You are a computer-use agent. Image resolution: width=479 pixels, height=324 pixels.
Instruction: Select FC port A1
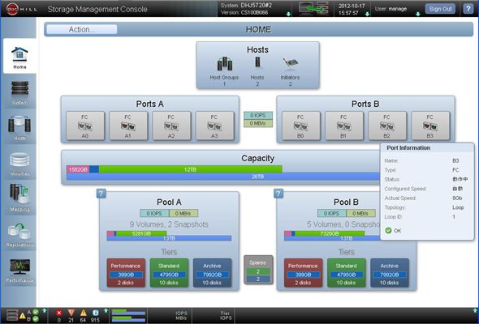click(x=128, y=126)
